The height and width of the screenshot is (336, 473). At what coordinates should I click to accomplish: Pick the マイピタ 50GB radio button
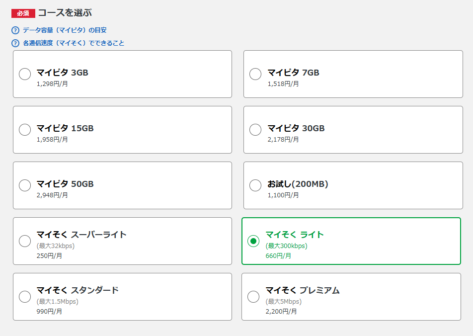click(25, 185)
